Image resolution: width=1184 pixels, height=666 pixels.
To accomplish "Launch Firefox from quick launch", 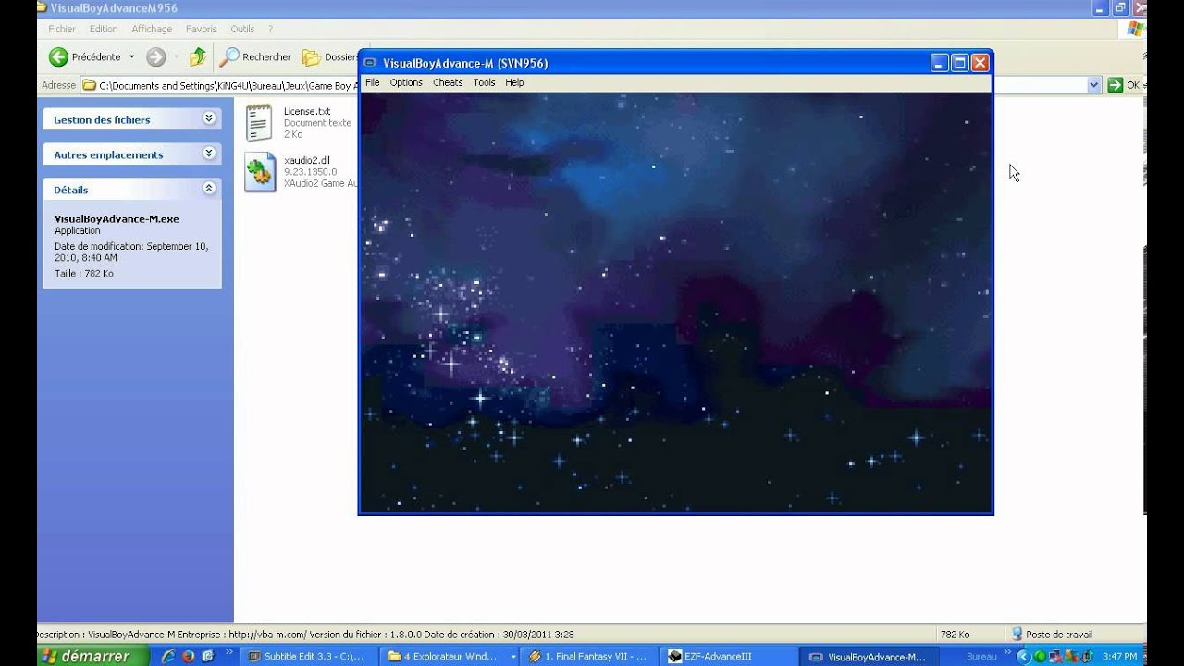I will pos(188,656).
